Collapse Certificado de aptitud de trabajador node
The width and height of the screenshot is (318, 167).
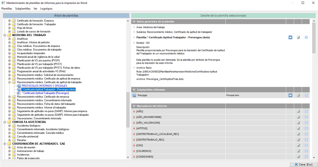click(9, 82)
